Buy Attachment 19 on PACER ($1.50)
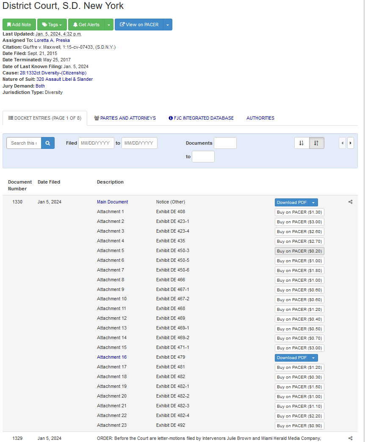 tap(299, 387)
